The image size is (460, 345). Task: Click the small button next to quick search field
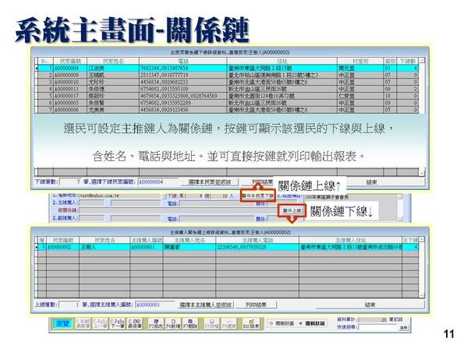click(x=403, y=327)
